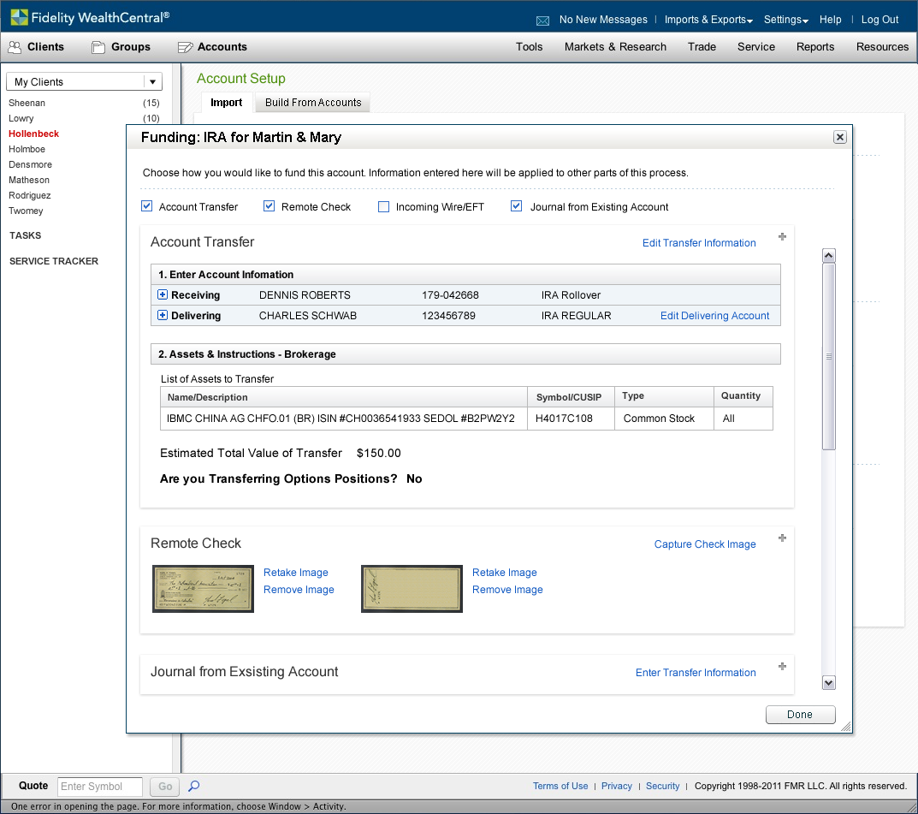The image size is (918, 814).
Task: Close the Funding dialog with X
Action: 840,137
